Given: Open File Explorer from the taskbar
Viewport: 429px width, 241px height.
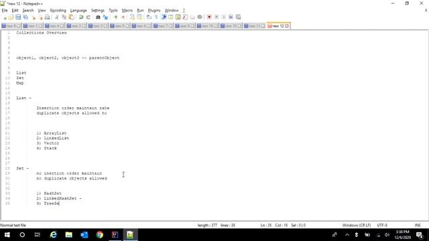Looking at the screenshot, I should [x=68, y=235].
